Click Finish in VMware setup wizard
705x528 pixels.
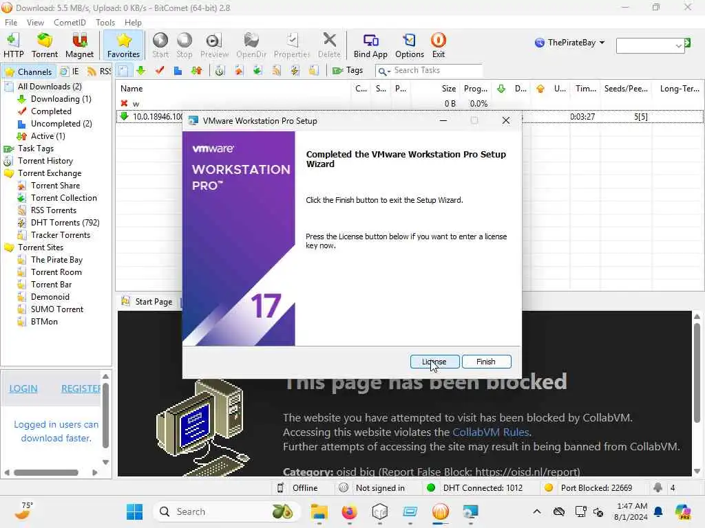coord(486,362)
